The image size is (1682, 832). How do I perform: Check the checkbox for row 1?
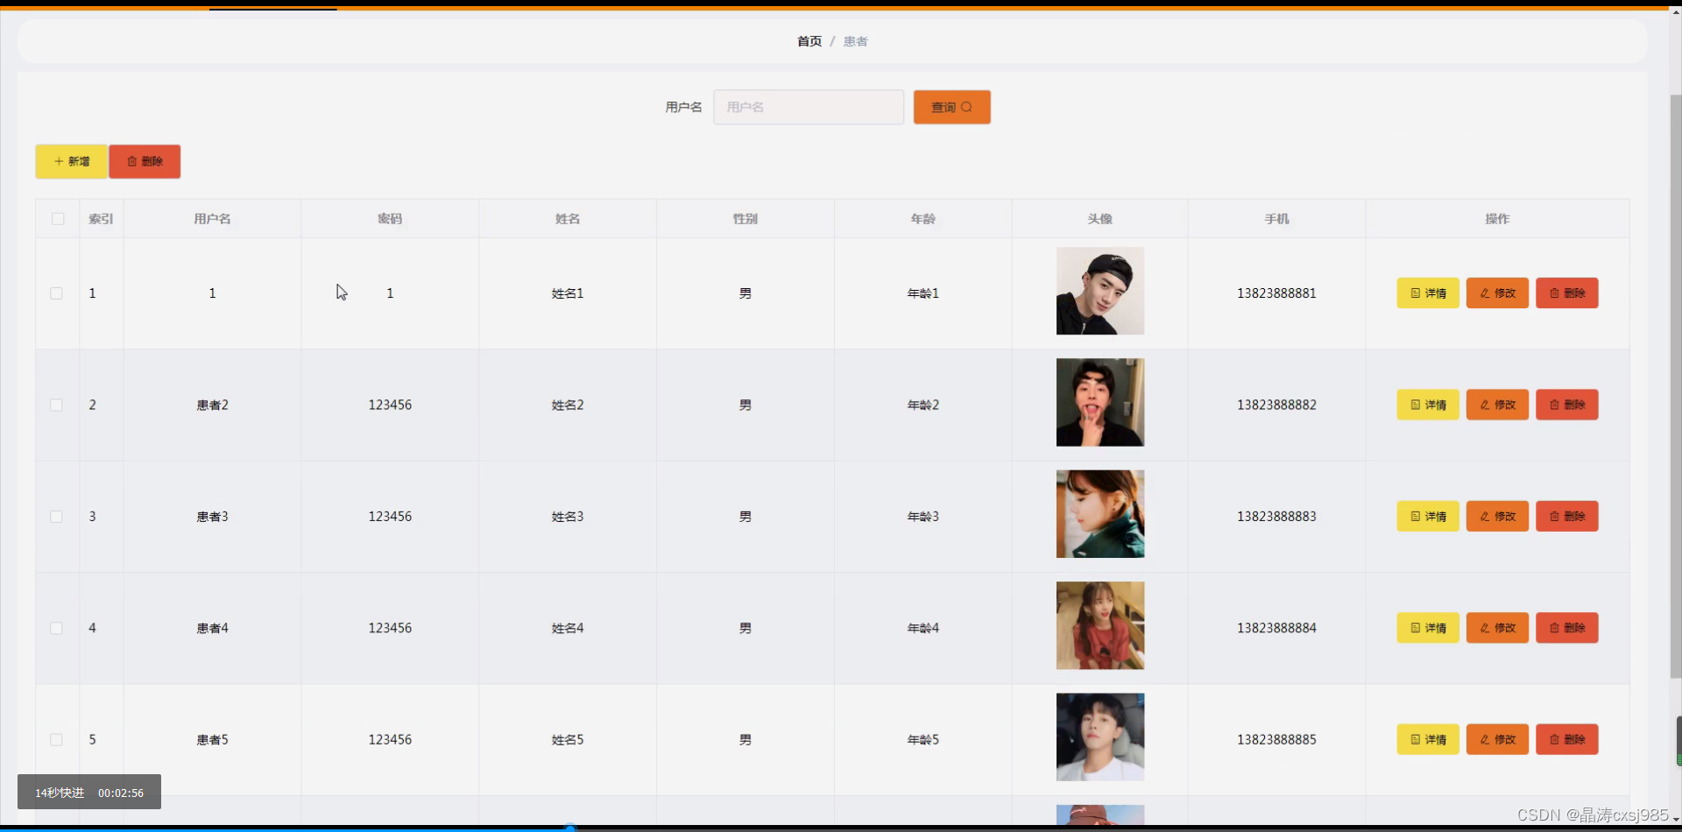click(x=56, y=293)
